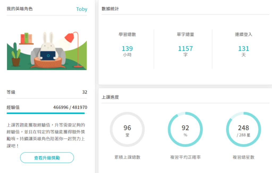Click the 數據統計 section header
This screenshot has width=272, height=173.
[x=110, y=9]
